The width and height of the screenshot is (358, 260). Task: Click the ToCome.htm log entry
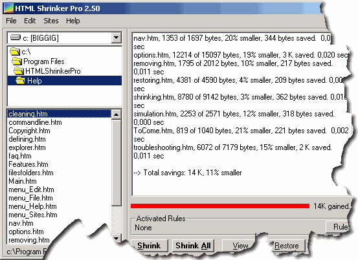point(241,135)
